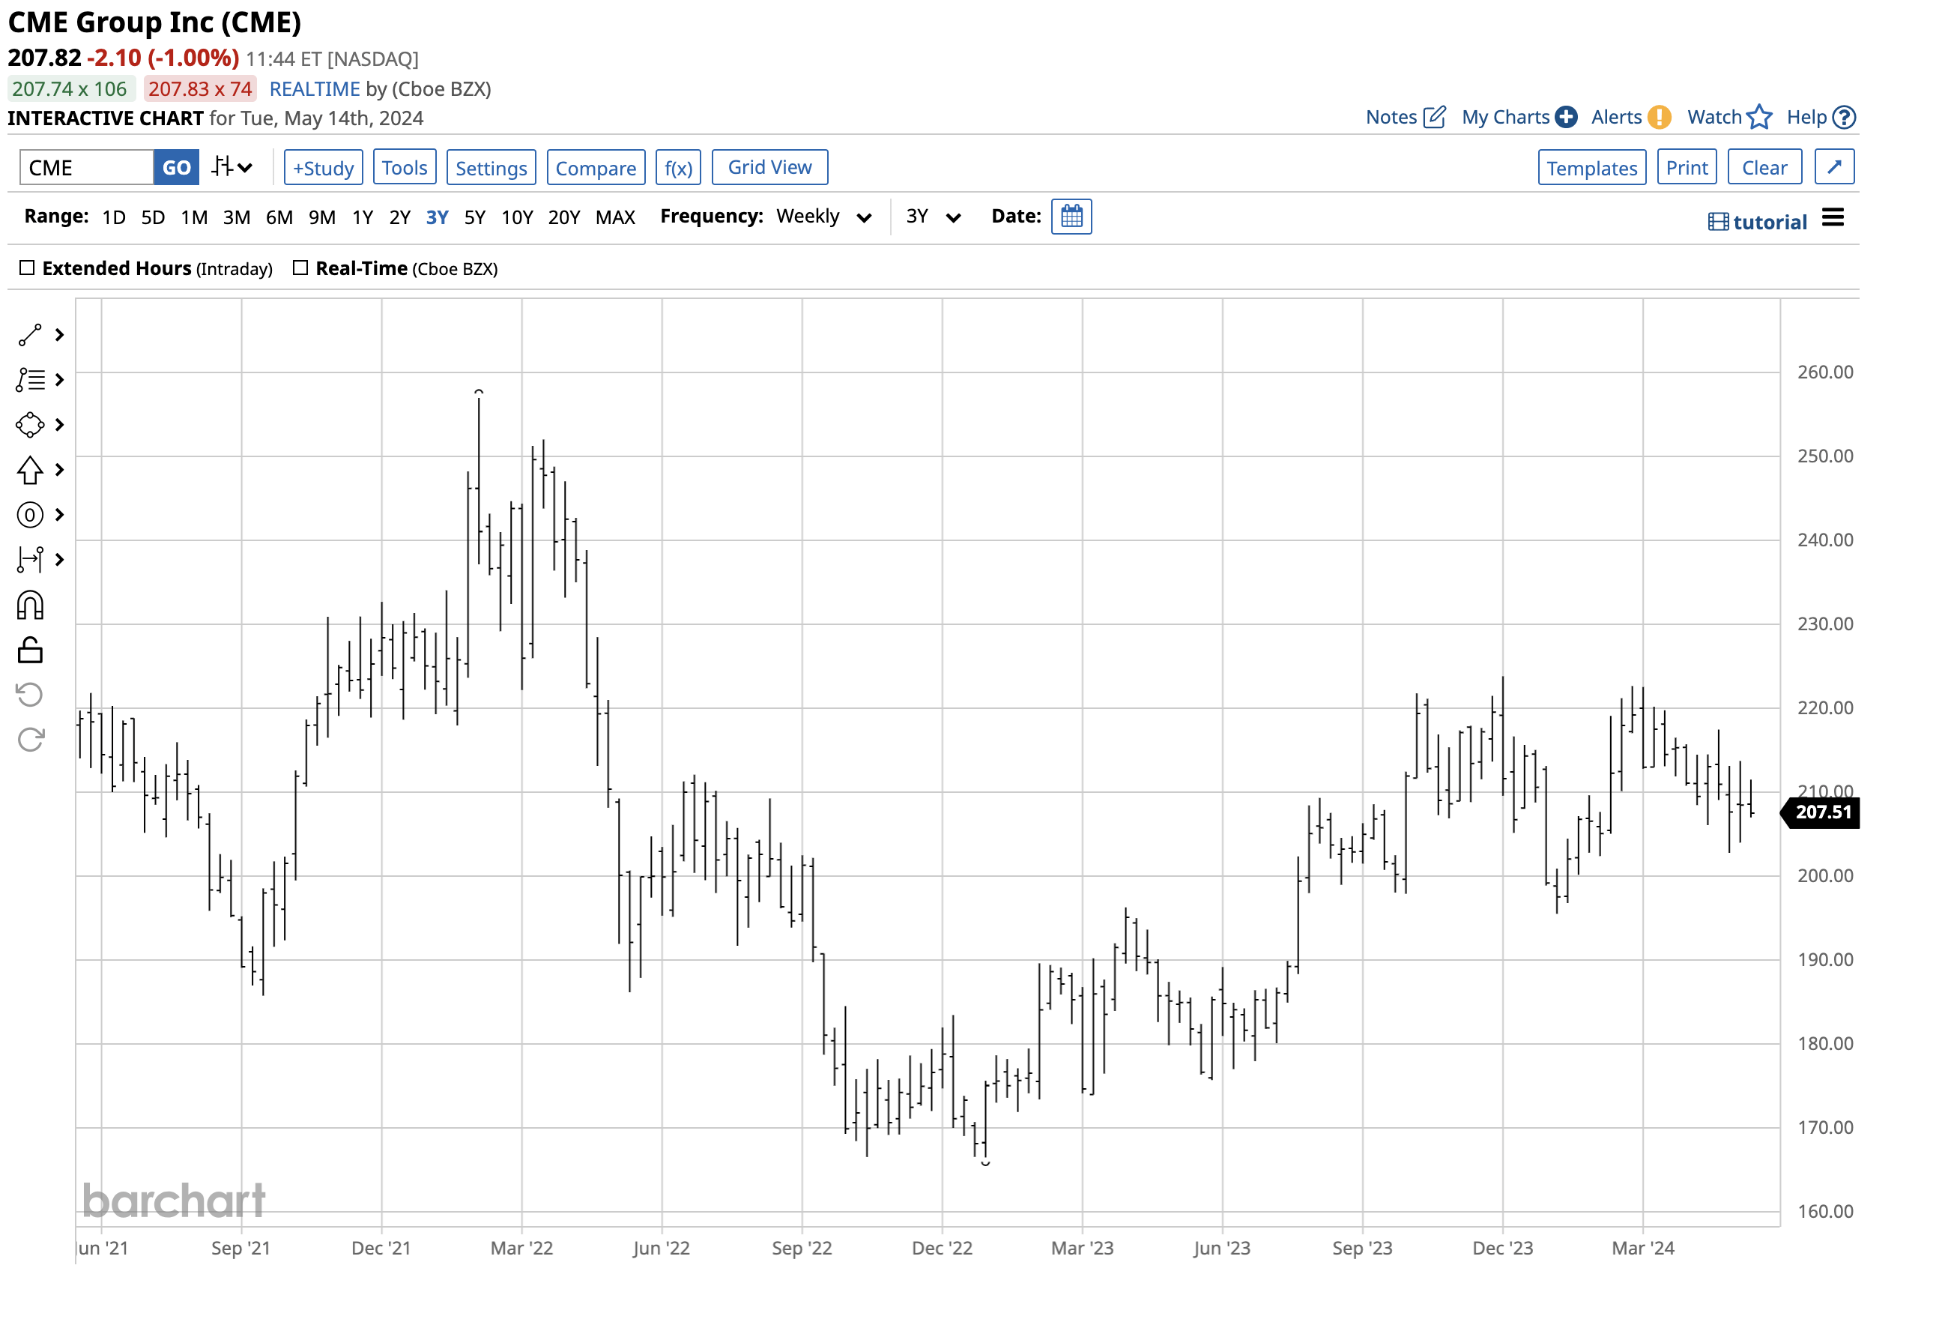The height and width of the screenshot is (1325, 1960).
Task: Open the 3Y period dropdown
Action: click(x=931, y=217)
